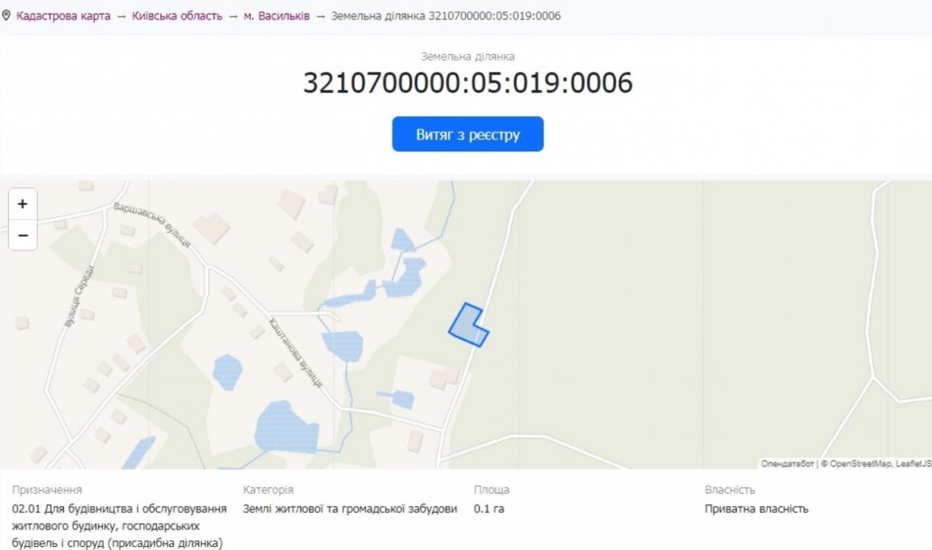Image resolution: width=932 pixels, height=550 pixels.
Task: Zoom in on the map
Action: tap(23, 204)
